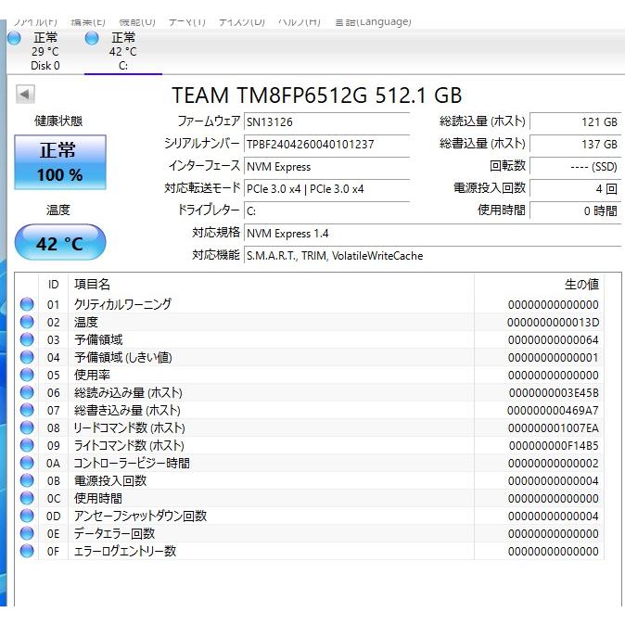Viewport: 625px width, 625px height.
Task: Click the status orb for 0D アンセーフシャットダウン回数
Action: click(x=27, y=516)
